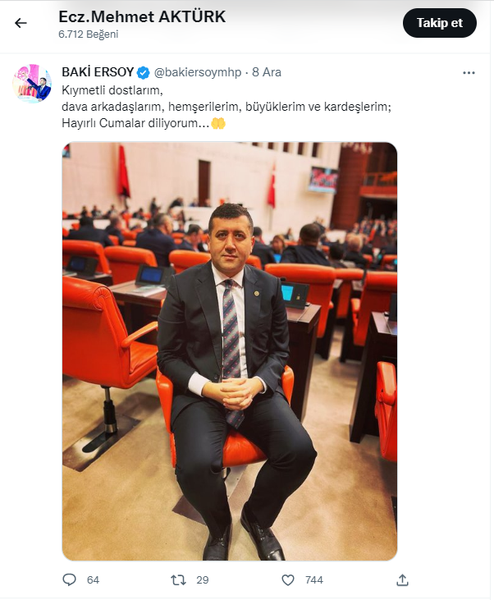Share the tweet with the upload icon
494x600 pixels.
402,580
